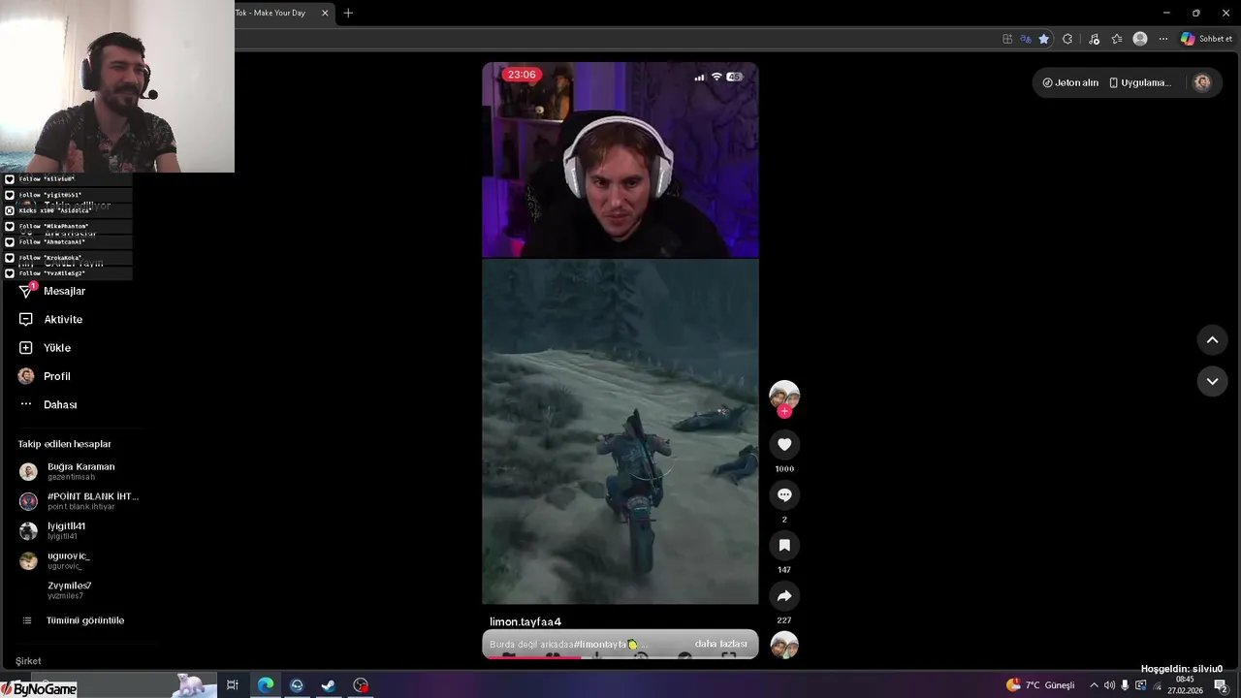The image size is (1241, 698).
Task: Open the limon.tayfaa4 username under the video
Action: coord(525,621)
